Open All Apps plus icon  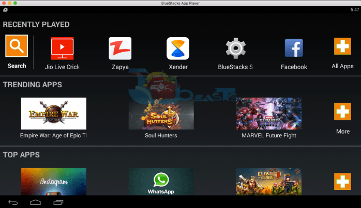click(x=342, y=46)
